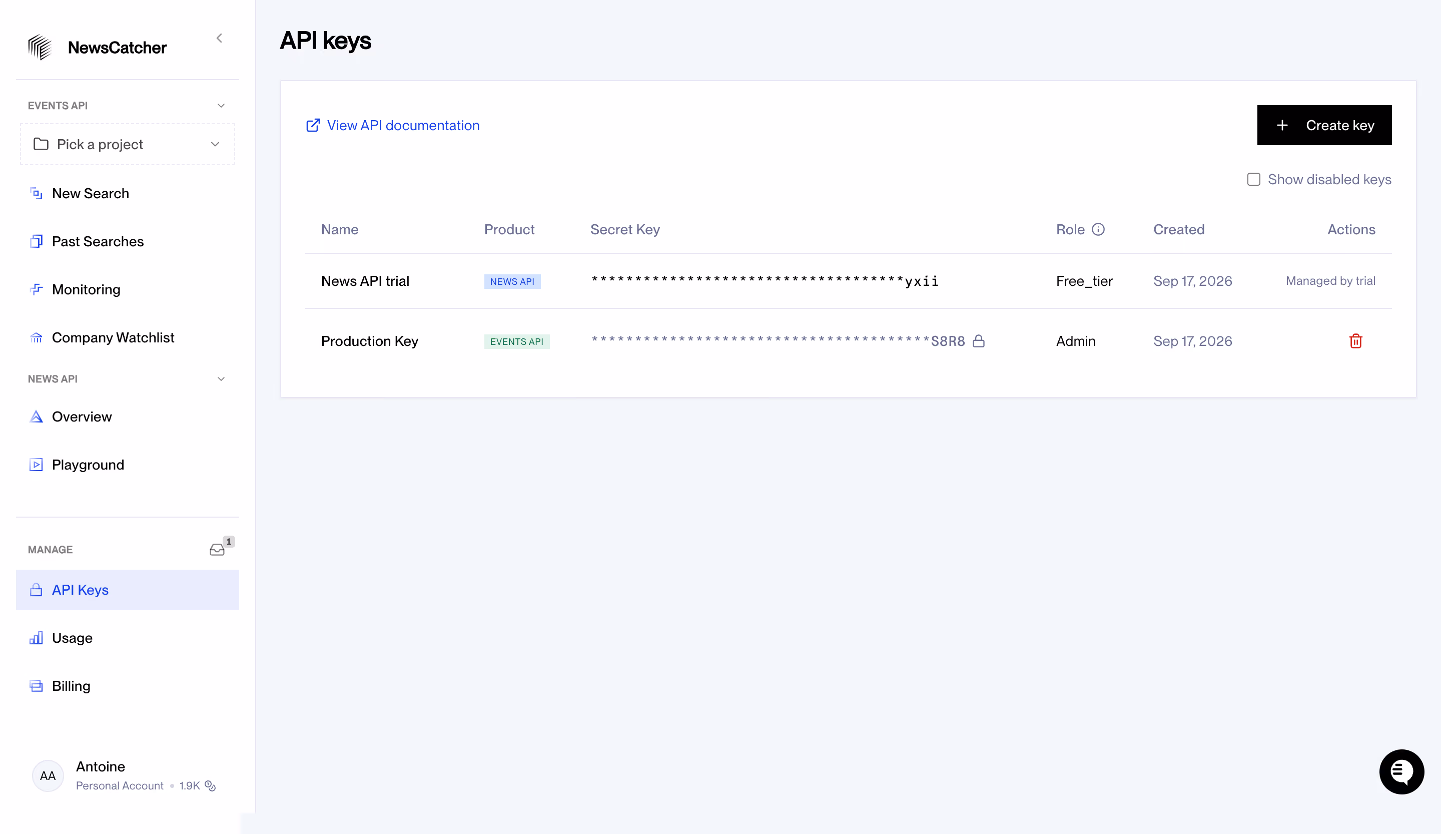Click the Product column header
1441x834 pixels.
[x=509, y=229]
